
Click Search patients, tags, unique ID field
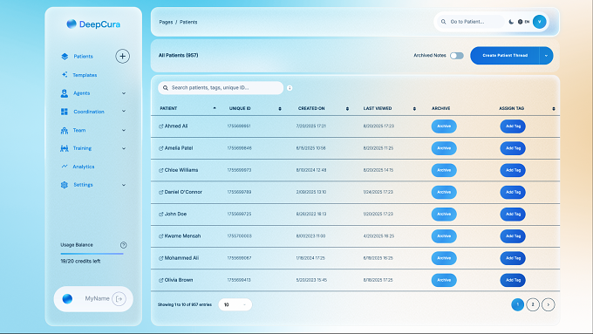coord(221,88)
